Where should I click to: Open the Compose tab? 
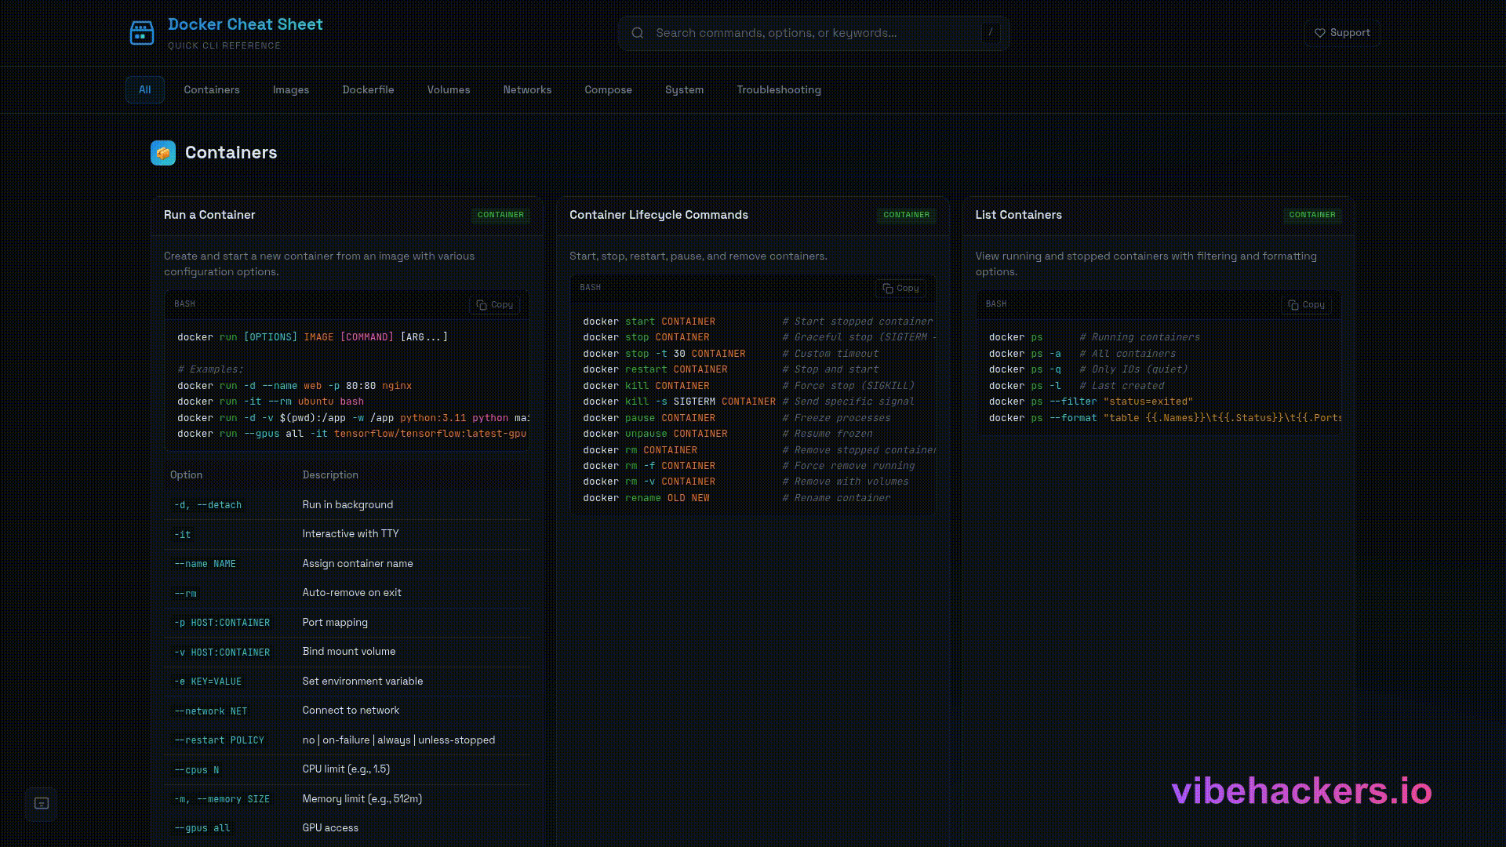(x=608, y=90)
